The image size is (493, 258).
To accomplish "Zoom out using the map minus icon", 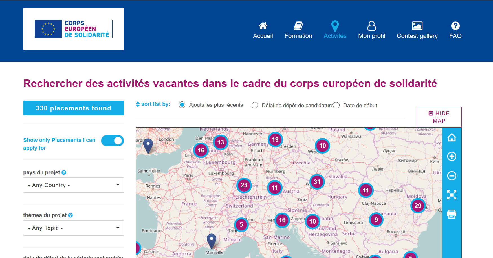I will click(452, 176).
